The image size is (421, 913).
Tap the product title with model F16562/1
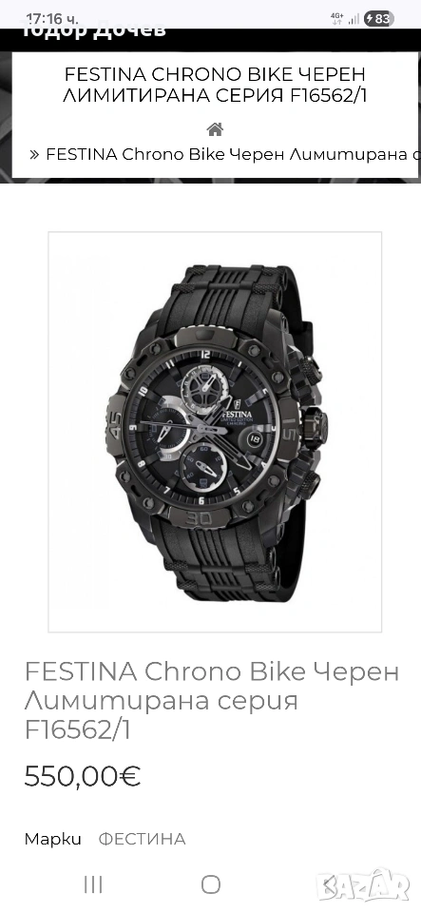[x=212, y=701]
